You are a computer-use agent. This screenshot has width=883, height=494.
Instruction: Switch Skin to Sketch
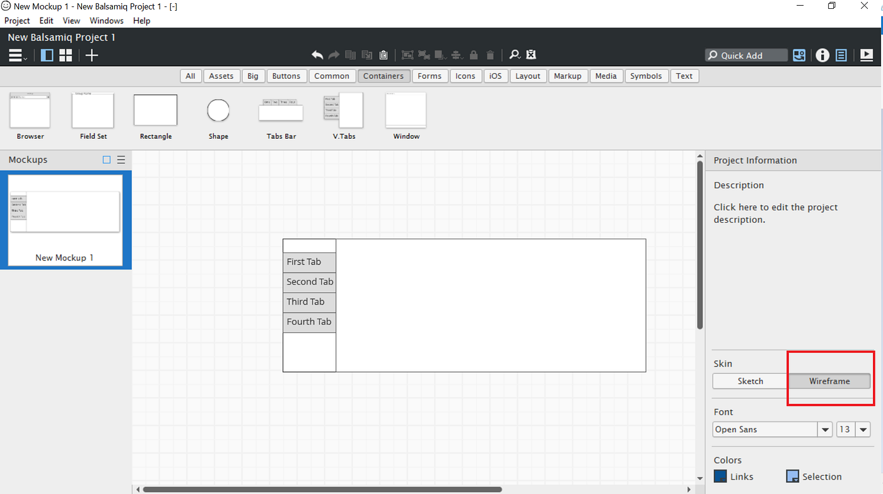point(750,380)
